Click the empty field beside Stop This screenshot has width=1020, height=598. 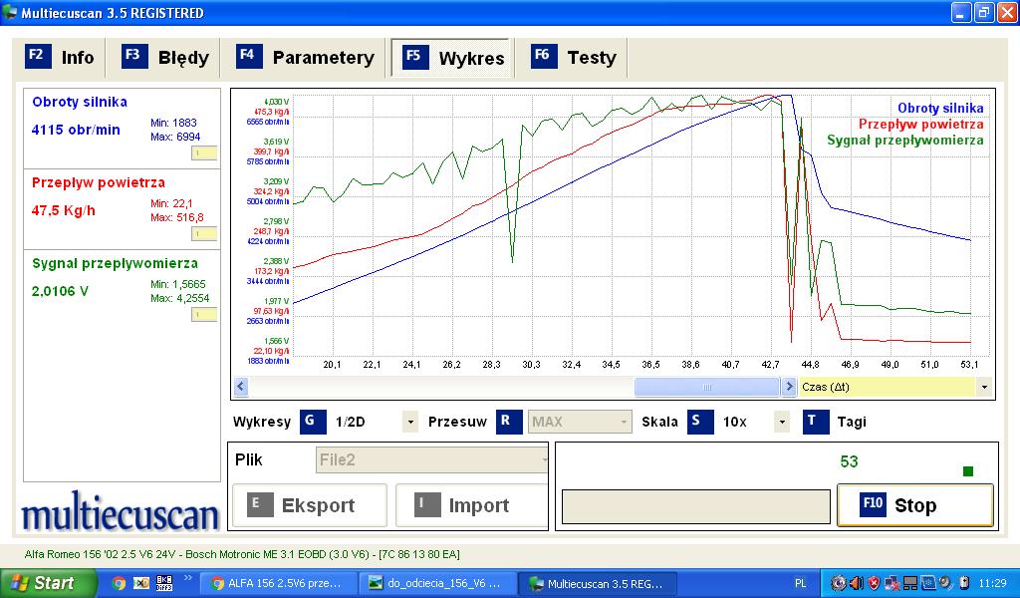(x=696, y=507)
